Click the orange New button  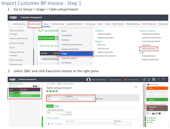point(157,88)
